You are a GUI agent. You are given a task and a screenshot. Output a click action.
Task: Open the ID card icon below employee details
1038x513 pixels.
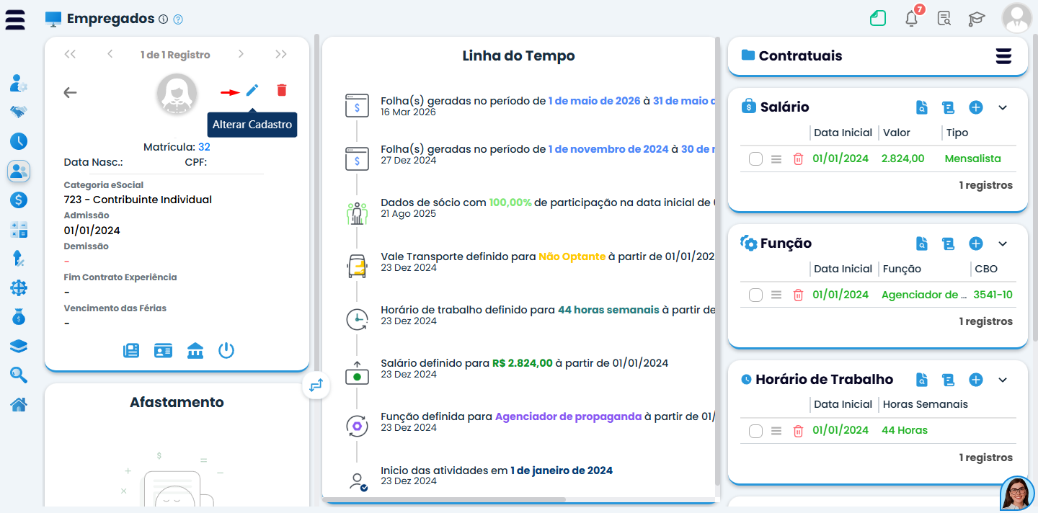tap(163, 351)
